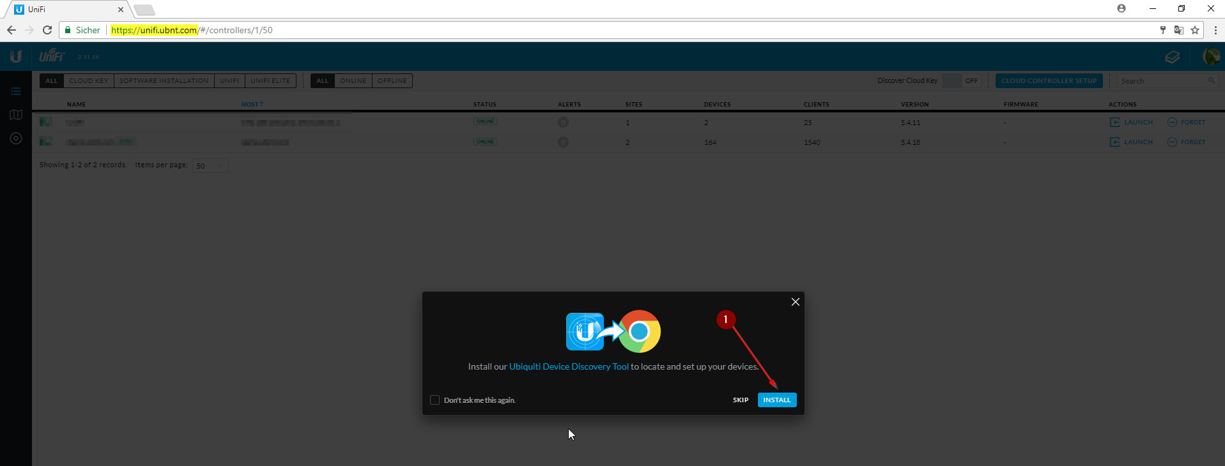Click the NAME column header
Viewport: 1225px width, 466px height.
pyautogui.click(x=76, y=104)
